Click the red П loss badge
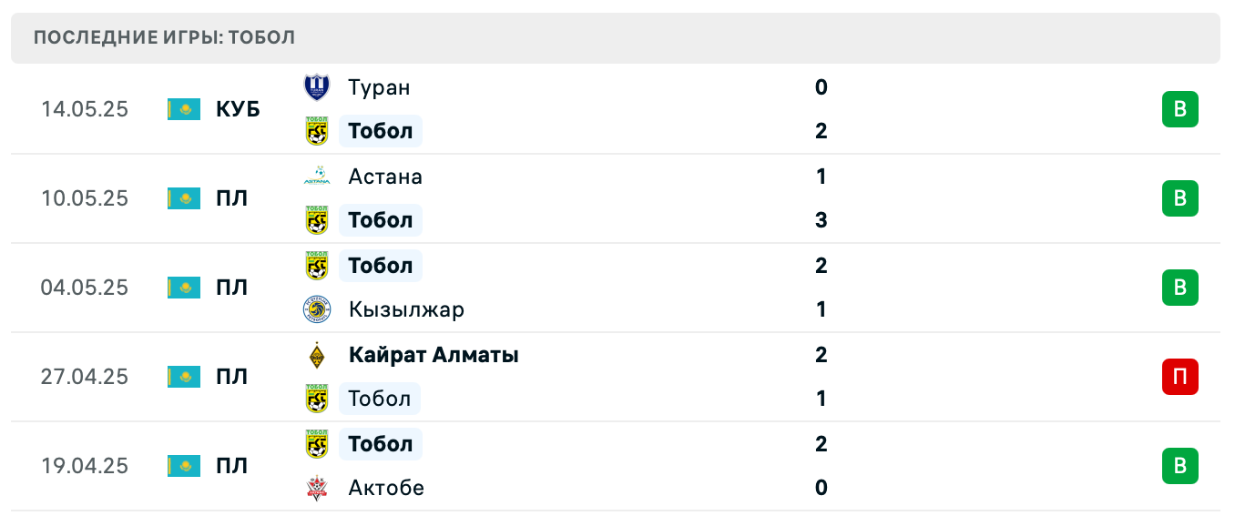Viewport: 1235px width, 526px height. 1179,377
